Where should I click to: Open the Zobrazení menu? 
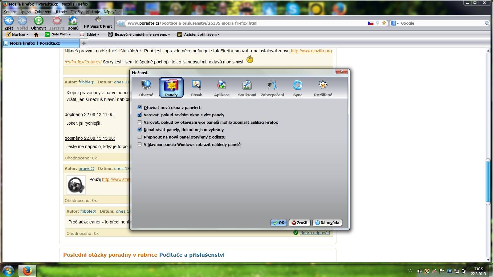[43, 12]
